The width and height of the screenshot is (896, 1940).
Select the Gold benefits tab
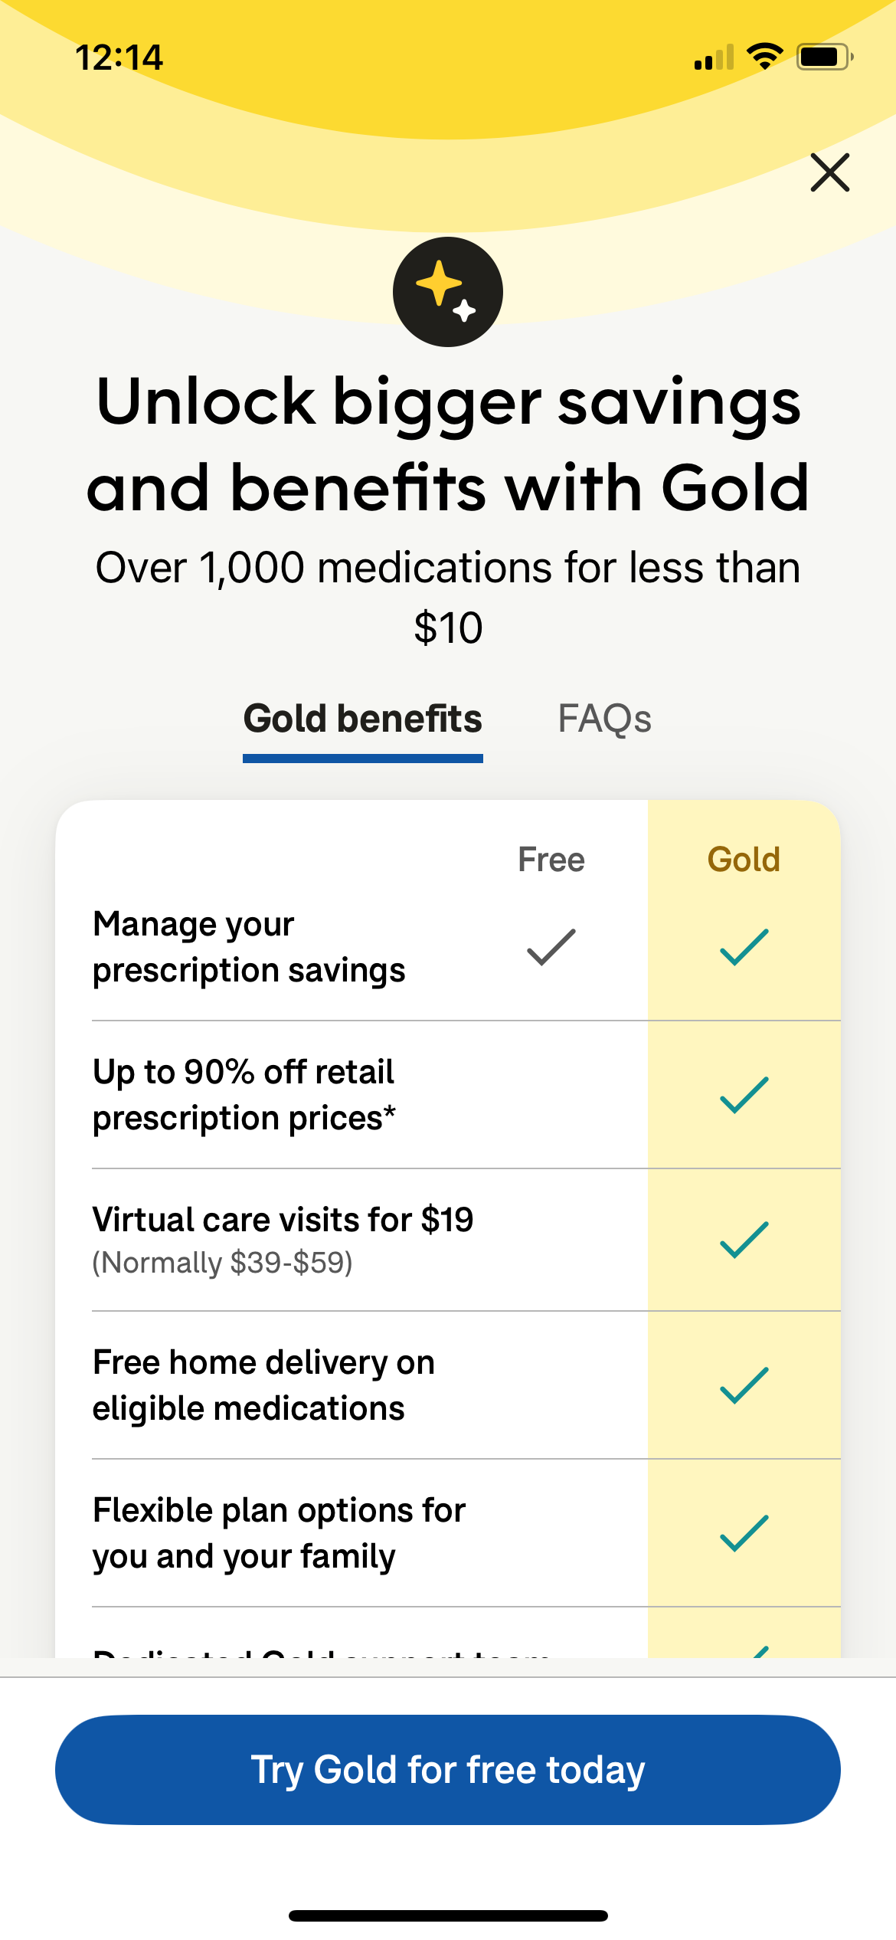point(361,719)
